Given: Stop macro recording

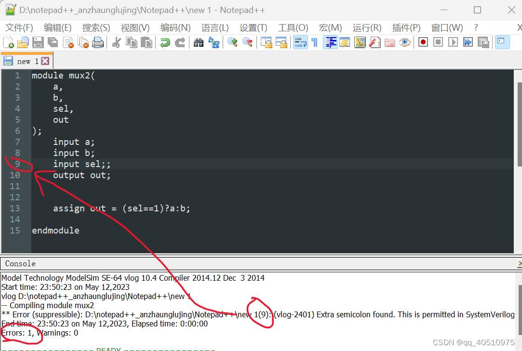Looking at the screenshot, I should (x=438, y=42).
